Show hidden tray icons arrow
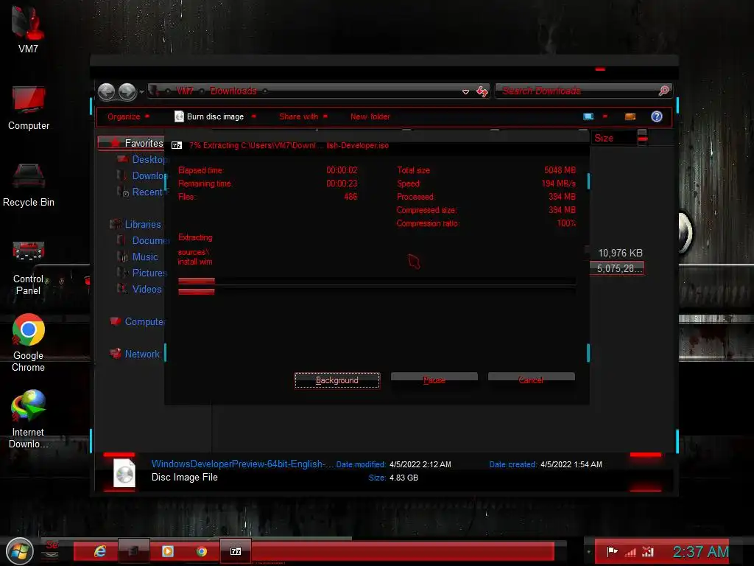This screenshot has height=566, width=754. click(x=588, y=551)
